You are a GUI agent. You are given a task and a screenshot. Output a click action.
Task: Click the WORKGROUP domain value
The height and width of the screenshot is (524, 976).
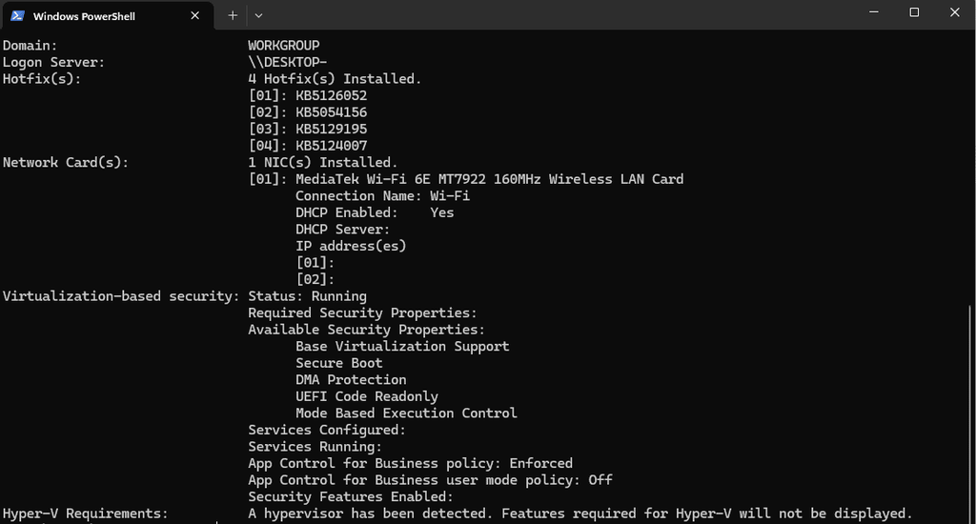[x=284, y=46]
